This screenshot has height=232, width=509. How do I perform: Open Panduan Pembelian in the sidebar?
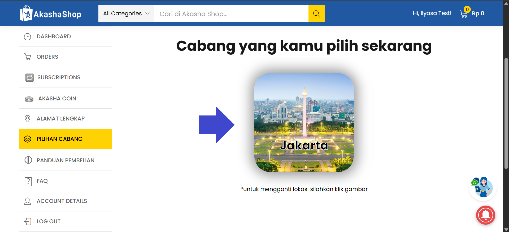point(65,160)
